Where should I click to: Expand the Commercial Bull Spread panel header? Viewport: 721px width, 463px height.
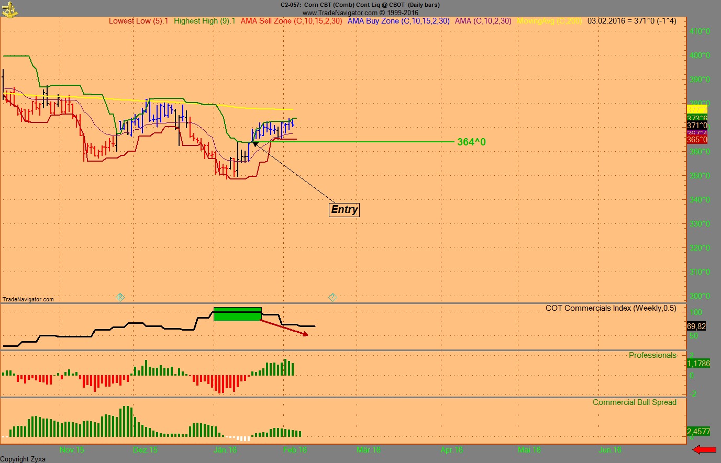point(634,402)
